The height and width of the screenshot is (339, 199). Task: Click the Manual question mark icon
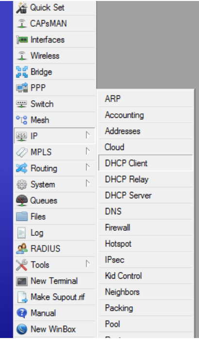(x=22, y=313)
